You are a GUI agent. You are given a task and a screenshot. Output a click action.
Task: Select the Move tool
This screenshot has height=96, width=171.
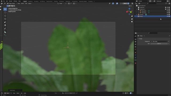click(x=5, y=16)
